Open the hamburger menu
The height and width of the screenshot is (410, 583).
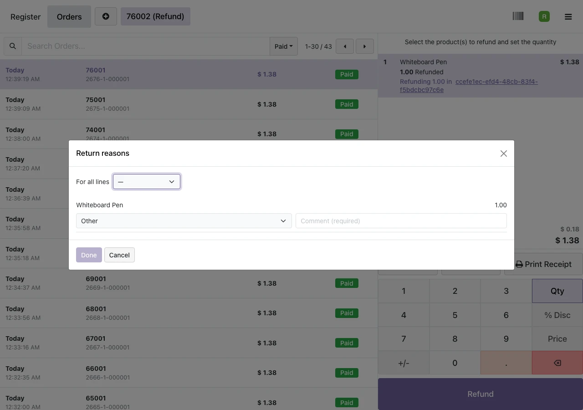[x=568, y=16]
